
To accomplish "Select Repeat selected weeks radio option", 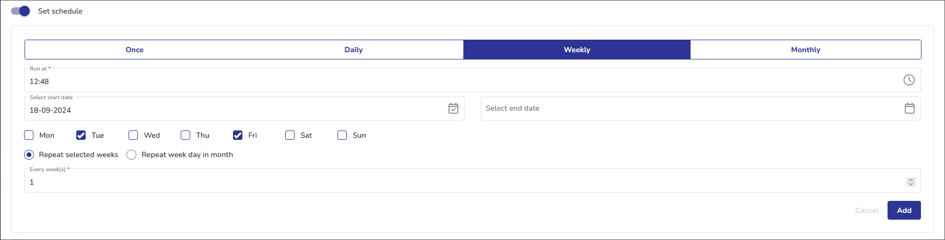I will tap(29, 154).
